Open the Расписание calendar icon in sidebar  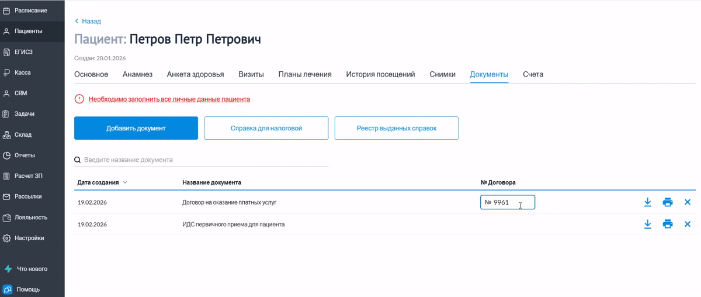pos(7,11)
